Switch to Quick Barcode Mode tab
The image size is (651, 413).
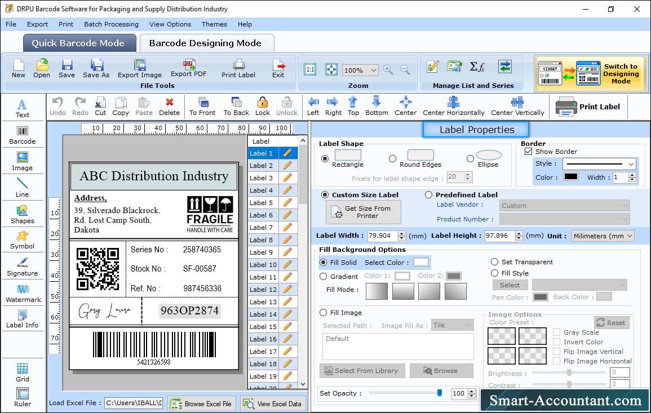(x=79, y=43)
